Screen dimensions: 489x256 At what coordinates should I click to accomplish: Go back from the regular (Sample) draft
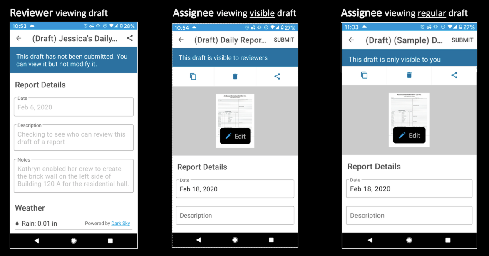[x=351, y=40]
